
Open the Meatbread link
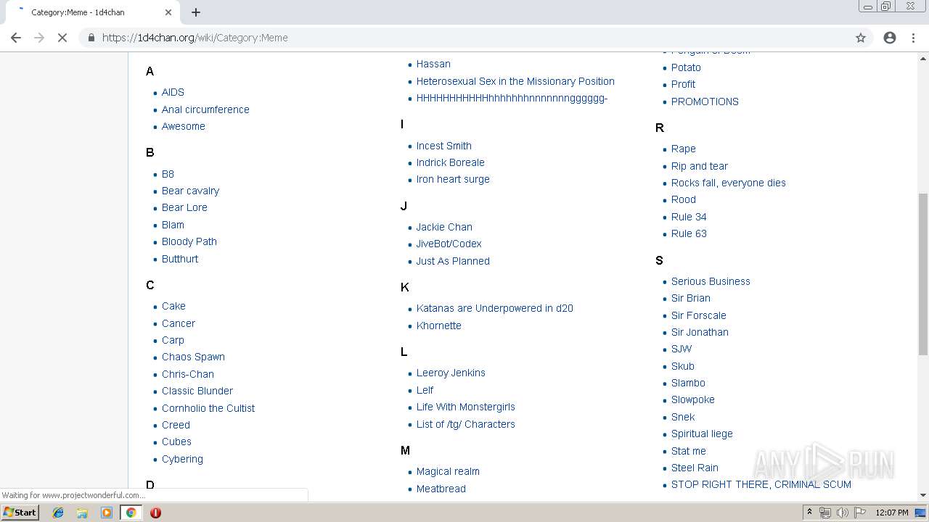(441, 489)
